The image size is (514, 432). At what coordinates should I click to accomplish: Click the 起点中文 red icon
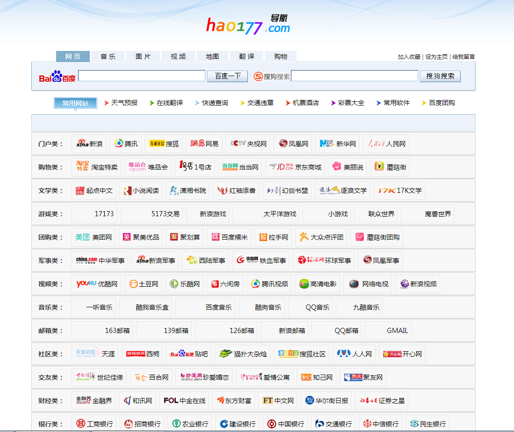coord(80,191)
